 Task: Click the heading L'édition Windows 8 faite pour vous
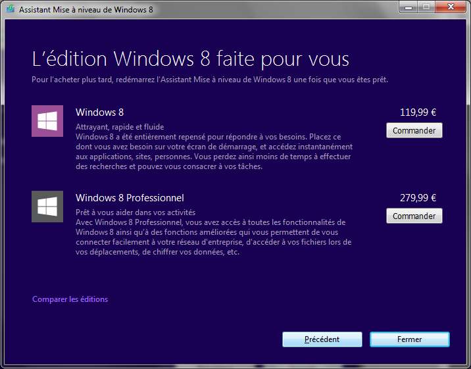[190, 59]
